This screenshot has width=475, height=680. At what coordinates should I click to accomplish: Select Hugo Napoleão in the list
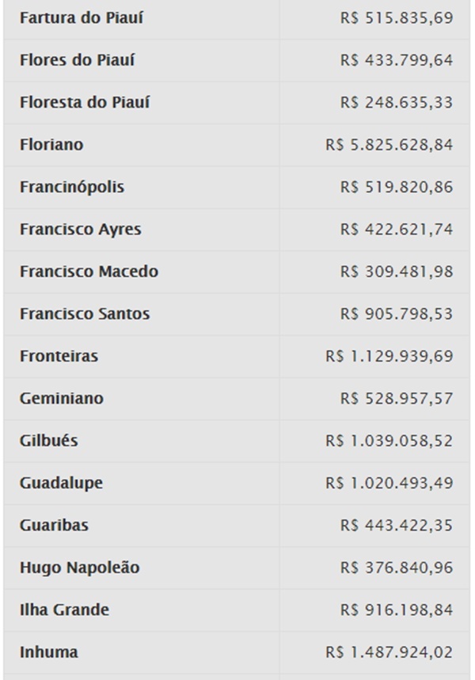point(80,568)
